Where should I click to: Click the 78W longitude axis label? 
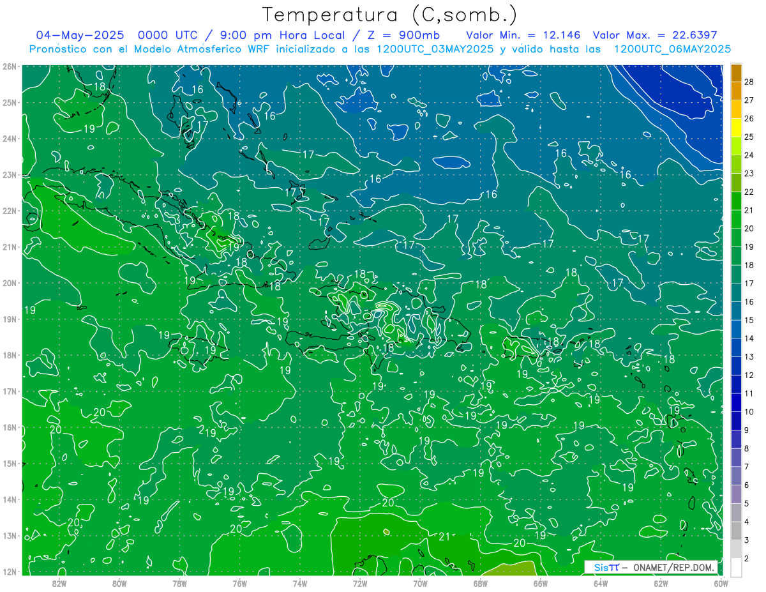tap(180, 583)
